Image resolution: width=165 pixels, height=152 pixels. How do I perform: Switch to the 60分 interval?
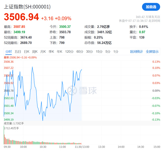[x=80, y=51]
